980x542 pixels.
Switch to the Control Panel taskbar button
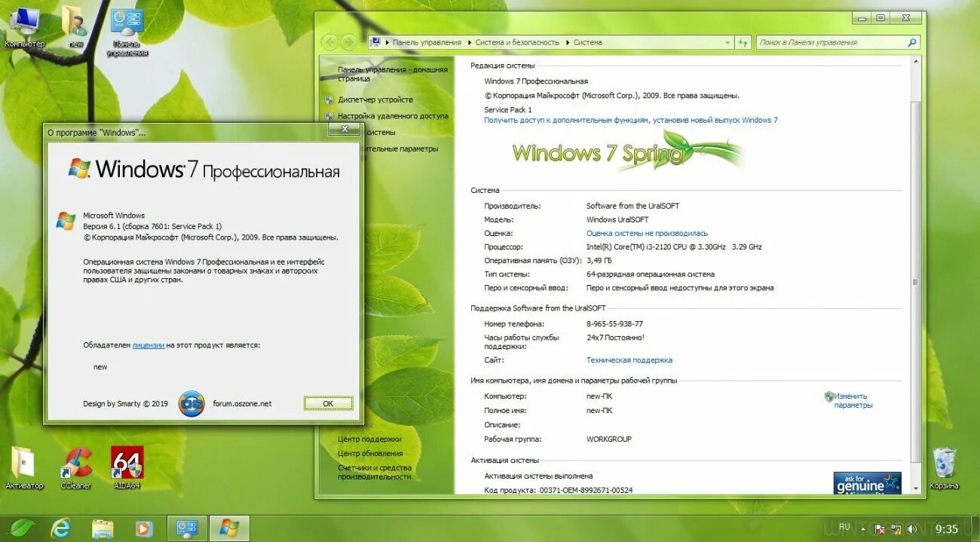pos(186,528)
